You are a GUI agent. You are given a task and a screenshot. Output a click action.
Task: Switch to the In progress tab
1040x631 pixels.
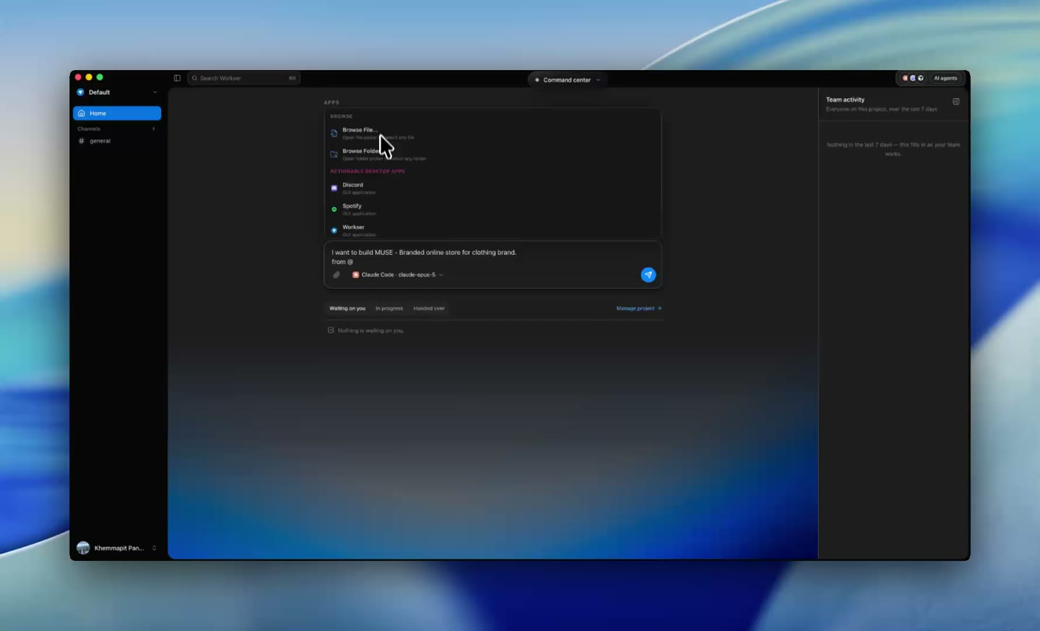[389, 308]
